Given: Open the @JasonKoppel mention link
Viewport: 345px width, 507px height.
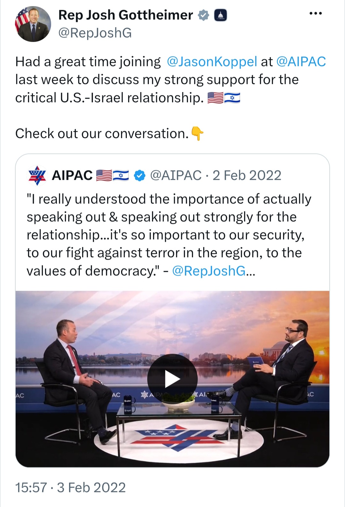Looking at the screenshot, I should coord(212,62).
